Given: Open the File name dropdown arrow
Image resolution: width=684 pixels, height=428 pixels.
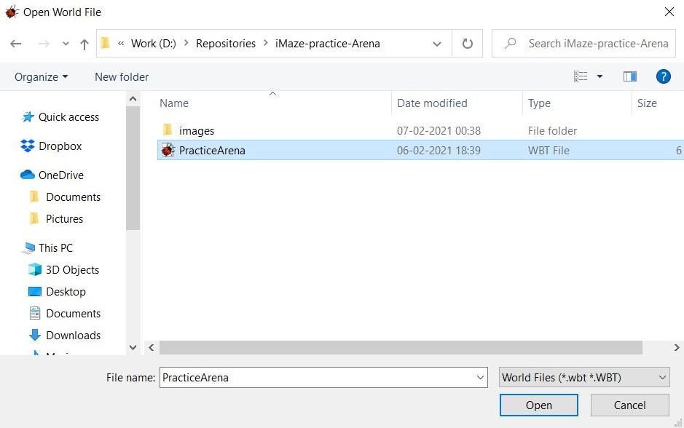Looking at the screenshot, I should click(480, 378).
